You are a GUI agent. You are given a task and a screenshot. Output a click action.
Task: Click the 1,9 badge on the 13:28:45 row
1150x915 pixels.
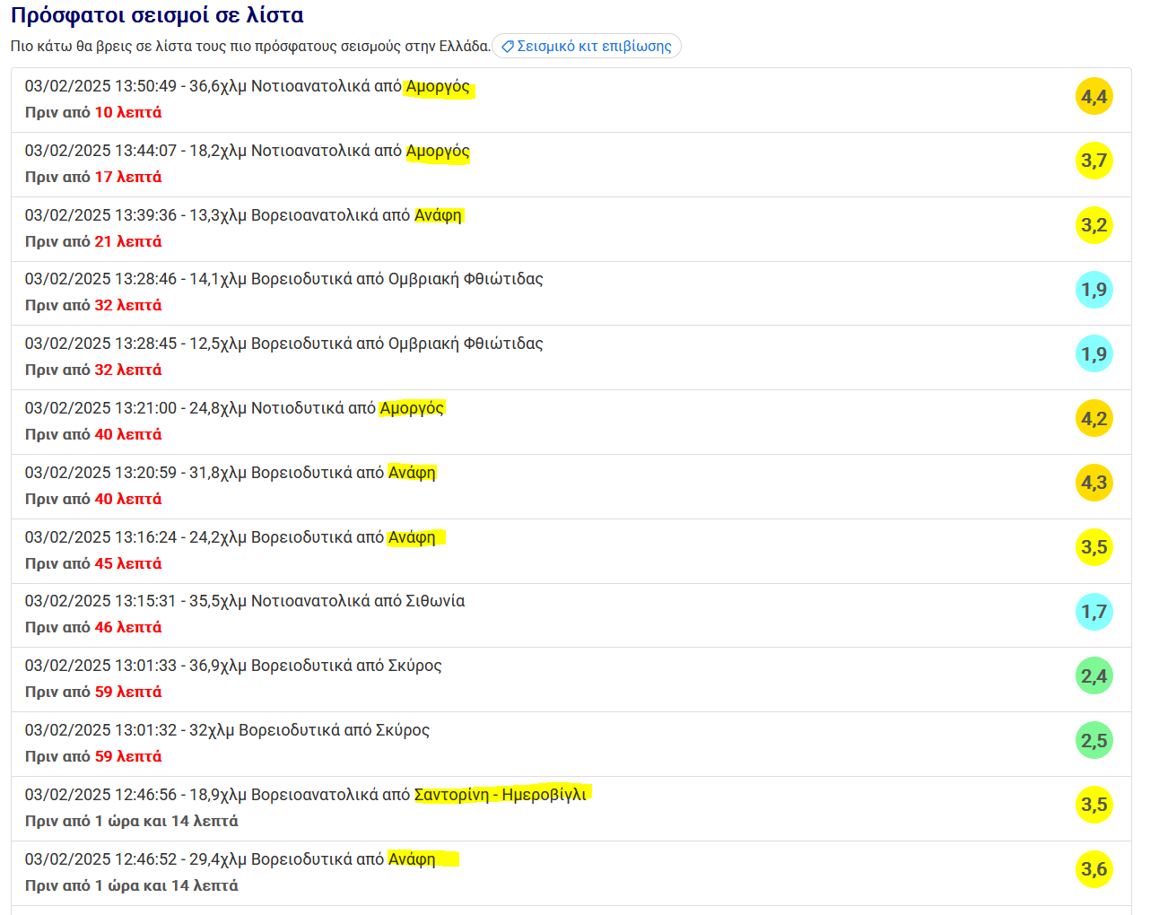point(1094,354)
